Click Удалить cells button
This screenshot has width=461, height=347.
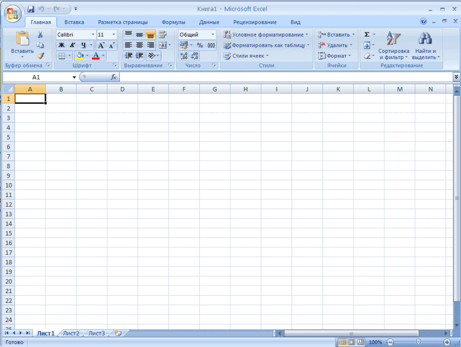tap(335, 45)
